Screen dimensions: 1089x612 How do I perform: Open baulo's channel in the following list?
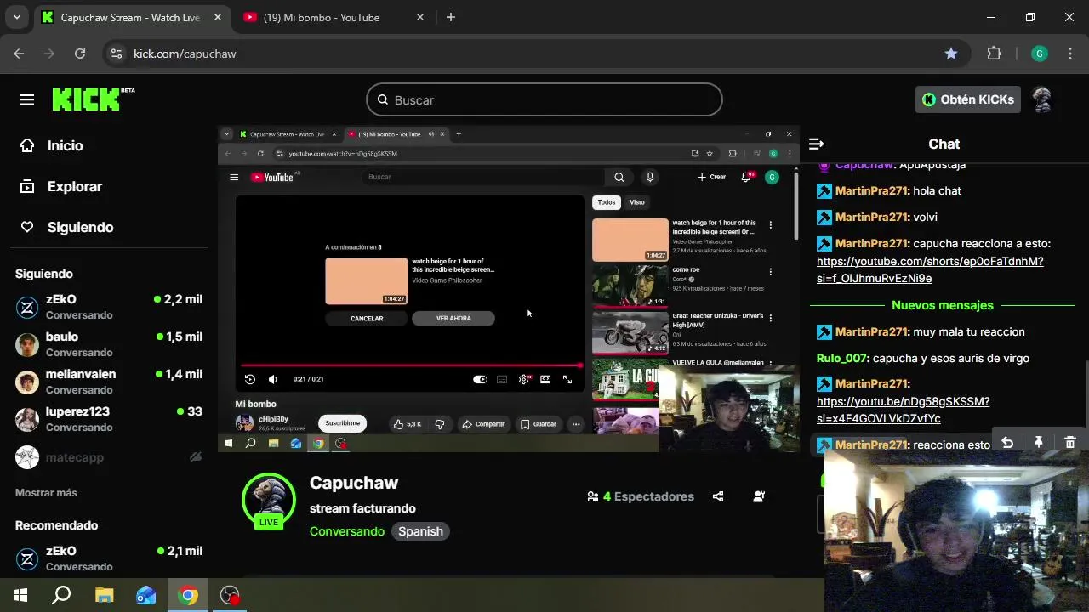click(x=109, y=343)
